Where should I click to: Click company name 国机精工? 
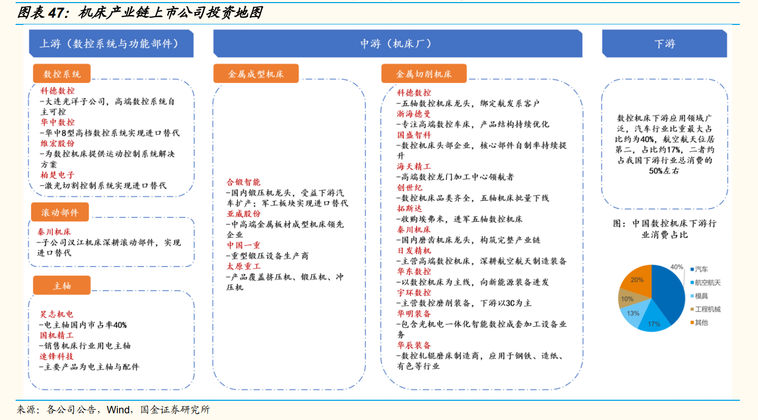pos(57,335)
